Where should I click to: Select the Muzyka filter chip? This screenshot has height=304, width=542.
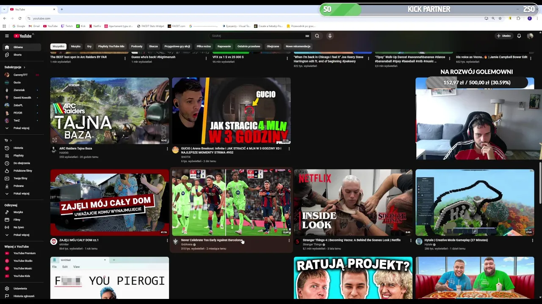coord(76,46)
